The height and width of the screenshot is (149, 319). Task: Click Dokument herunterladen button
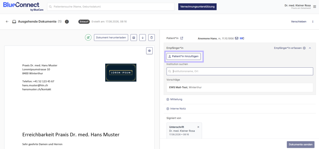point(111,38)
